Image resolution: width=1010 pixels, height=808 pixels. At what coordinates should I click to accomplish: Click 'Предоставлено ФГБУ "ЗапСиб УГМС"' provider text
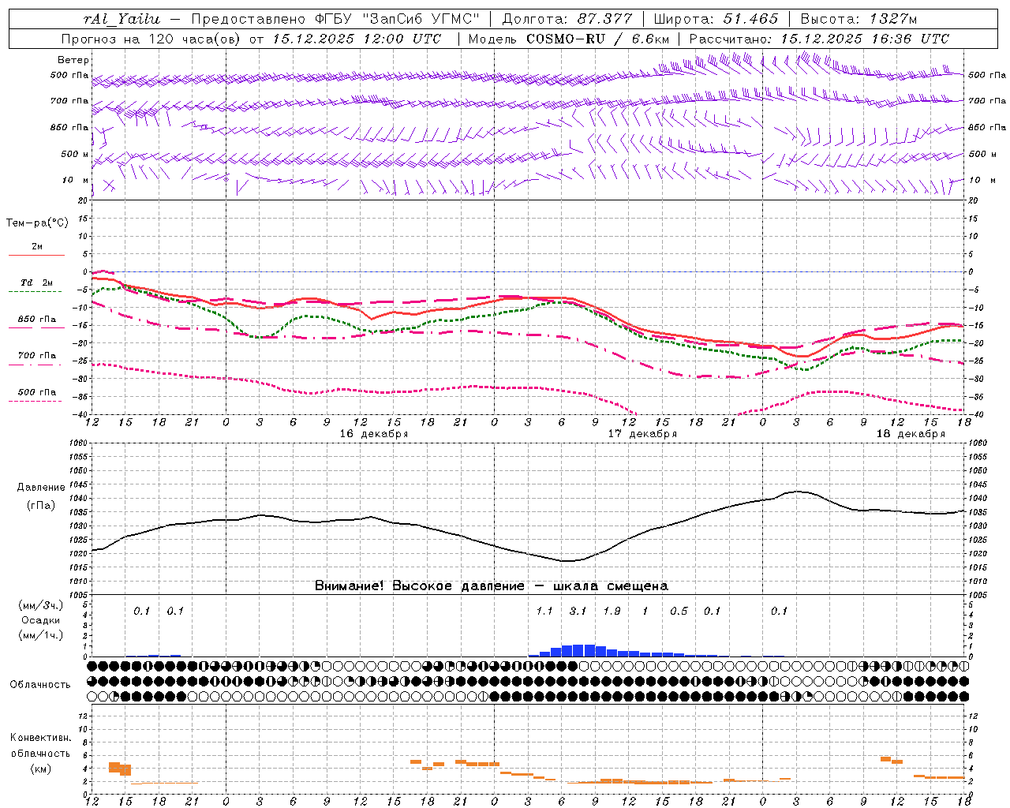[336, 19]
